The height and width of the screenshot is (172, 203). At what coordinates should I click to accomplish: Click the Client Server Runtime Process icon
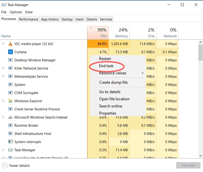10,109
